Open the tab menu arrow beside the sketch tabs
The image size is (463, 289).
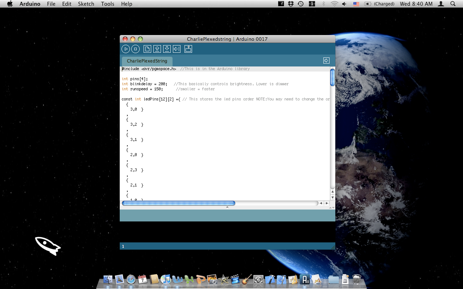[326, 61]
